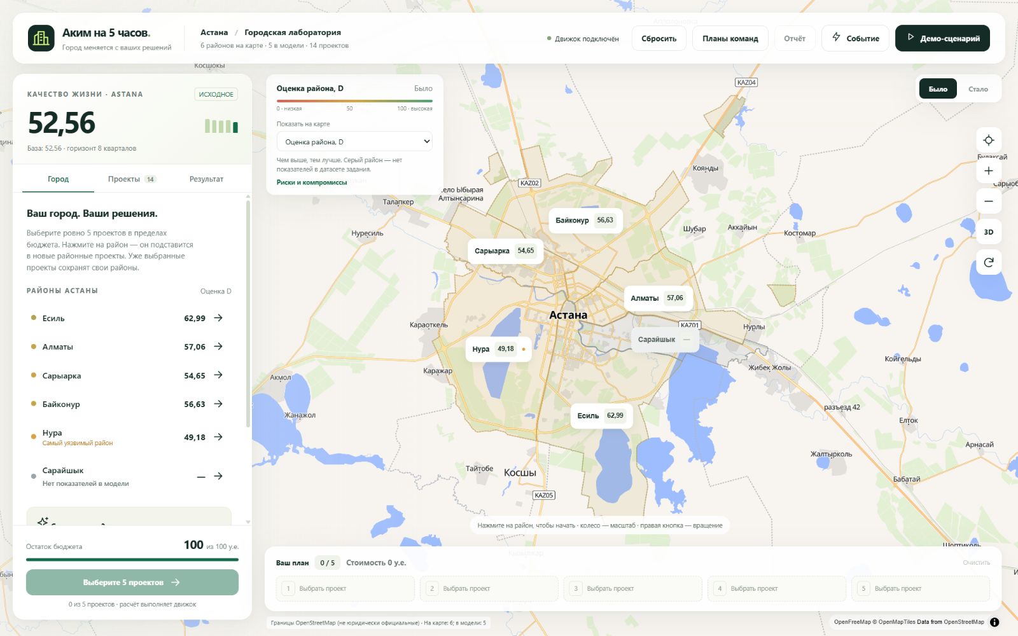The height and width of the screenshot is (636, 1018).
Task: Click the ИСХОДНОЕ badge
Action: (x=216, y=94)
